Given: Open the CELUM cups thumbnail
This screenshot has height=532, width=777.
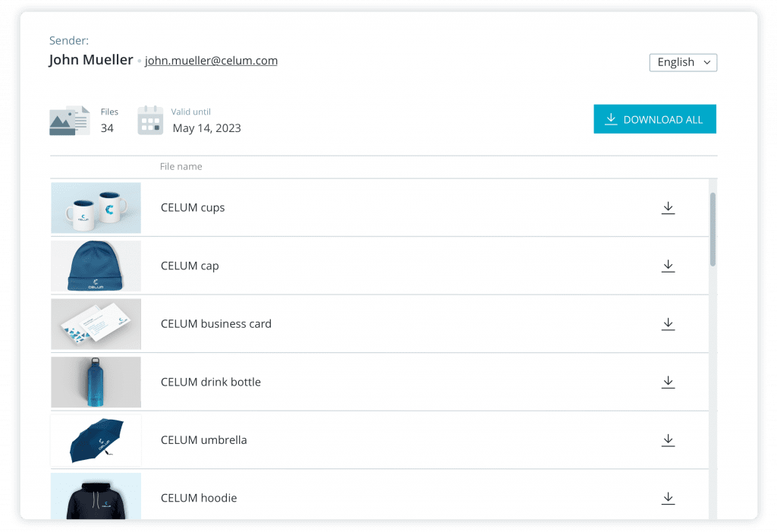Looking at the screenshot, I should [x=96, y=208].
